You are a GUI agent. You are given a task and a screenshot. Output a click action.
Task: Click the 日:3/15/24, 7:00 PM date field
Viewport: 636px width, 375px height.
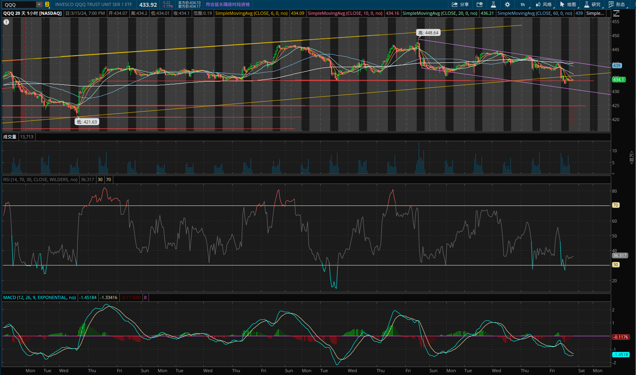pos(85,13)
